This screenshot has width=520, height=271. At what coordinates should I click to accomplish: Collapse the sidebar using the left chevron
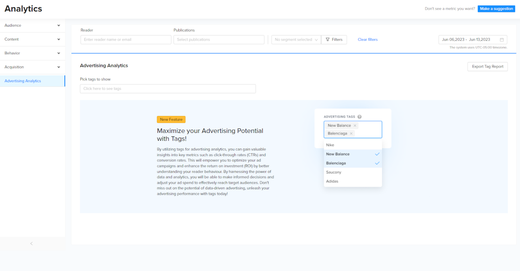click(x=31, y=243)
